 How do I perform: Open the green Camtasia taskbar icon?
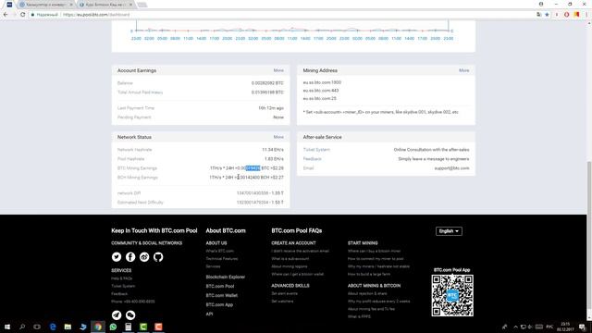(x=143, y=327)
